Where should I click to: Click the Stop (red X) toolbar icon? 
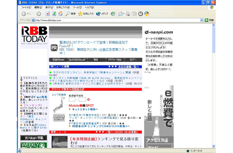click(48, 14)
